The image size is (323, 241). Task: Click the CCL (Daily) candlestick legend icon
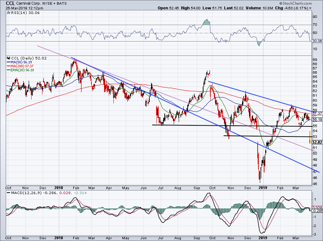point(9,58)
